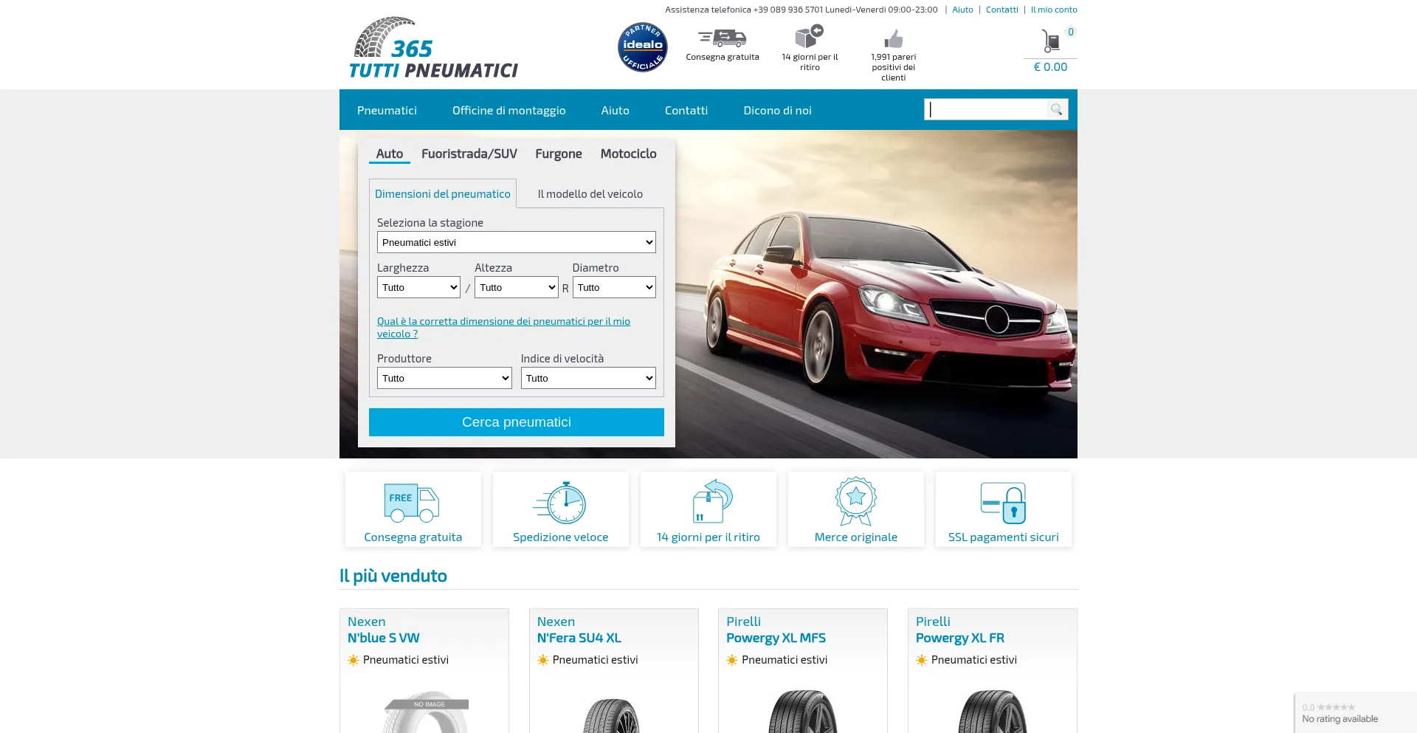The image size is (1417, 733).
Task: Focus the search text field
Action: click(985, 110)
